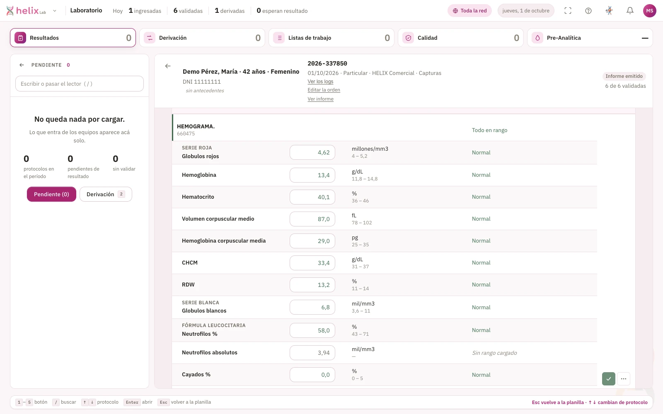The width and height of the screenshot is (663, 414).
Task: Click the Derivación 2 button
Action: 106,194
